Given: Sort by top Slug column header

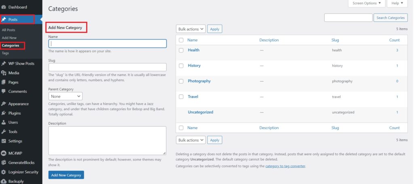Looking at the screenshot, I should [335, 40].
